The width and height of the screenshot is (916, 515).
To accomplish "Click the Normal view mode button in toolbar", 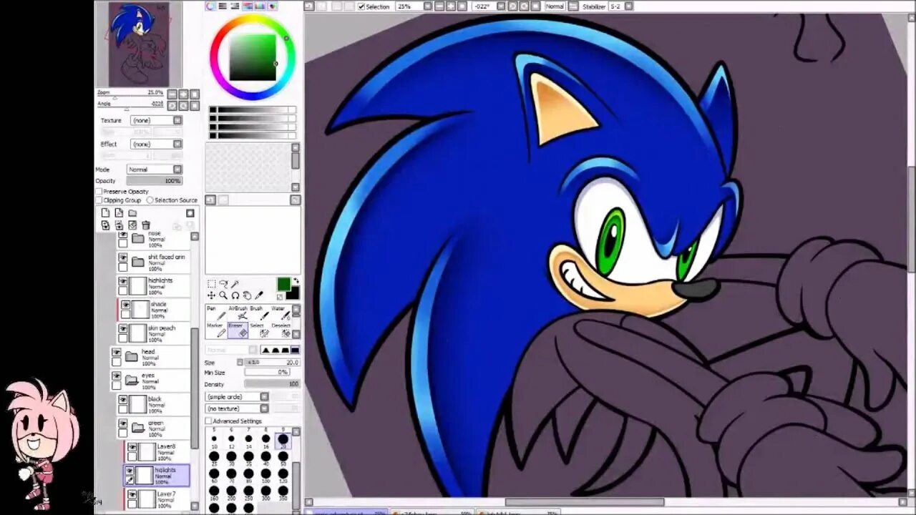I will [555, 6].
